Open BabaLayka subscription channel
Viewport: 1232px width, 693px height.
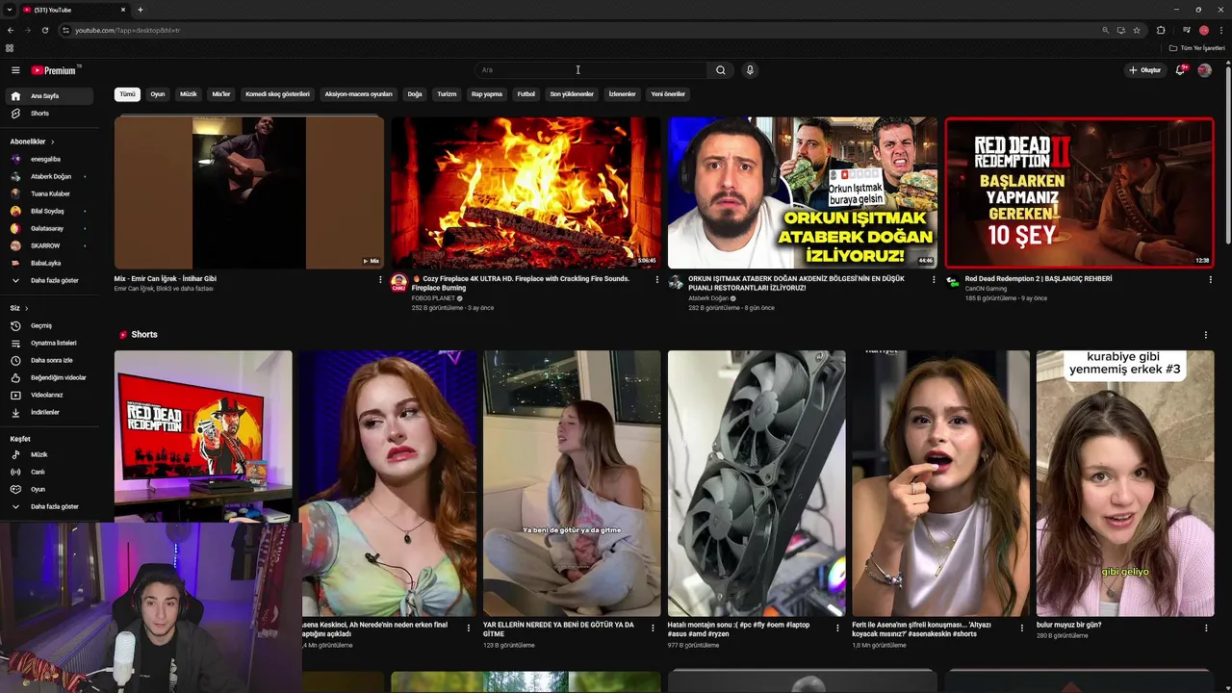point(51,263)
